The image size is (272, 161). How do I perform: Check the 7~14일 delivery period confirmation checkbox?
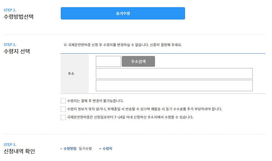pos(63,118)
